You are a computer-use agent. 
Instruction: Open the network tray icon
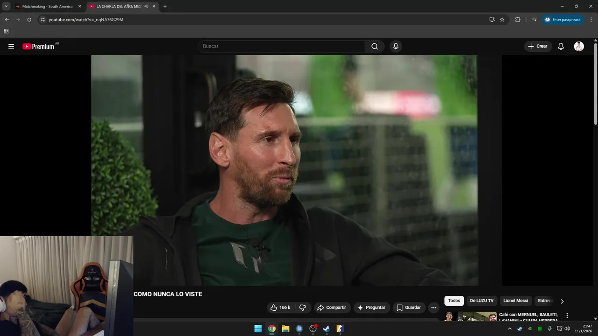pos(560,329)
